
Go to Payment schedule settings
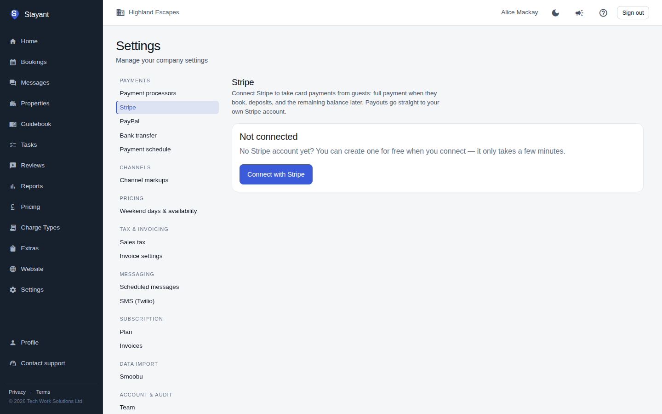(x=167, y=149)
